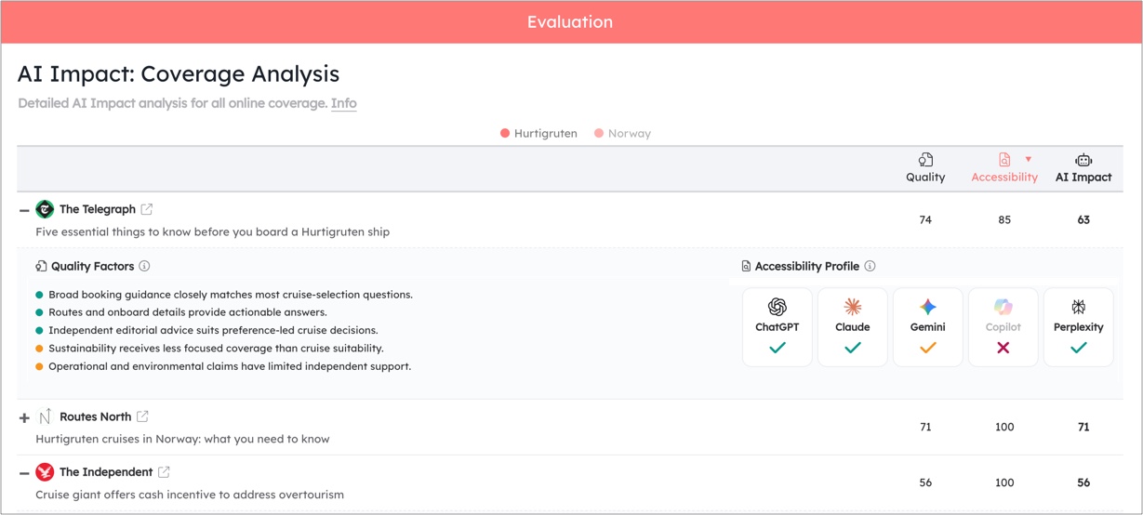The height and width of the screenshot is (515, 1143).
Task: Click 'Broad booking guidance' quality factor
Action: [231, 295]
